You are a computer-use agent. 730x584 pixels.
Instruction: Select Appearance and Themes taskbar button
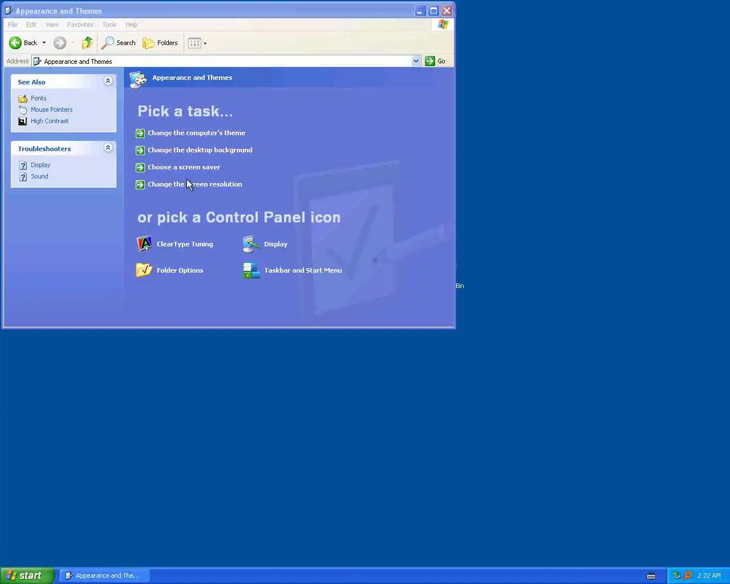(104, 575)
